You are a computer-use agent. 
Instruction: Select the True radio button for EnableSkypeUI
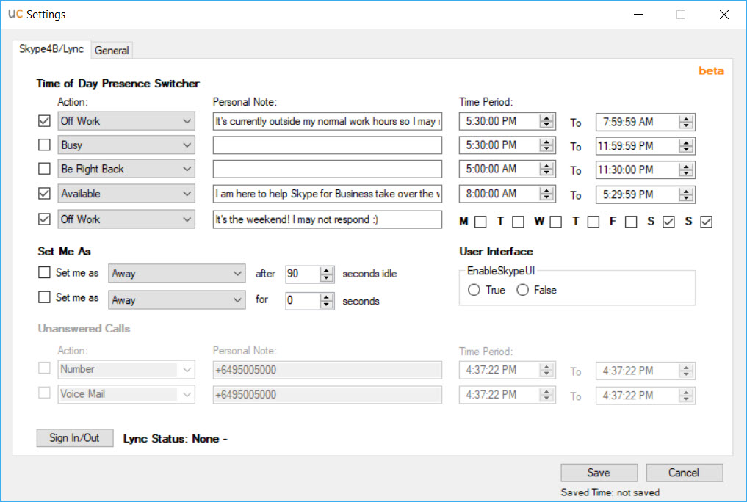coord(474,290)
